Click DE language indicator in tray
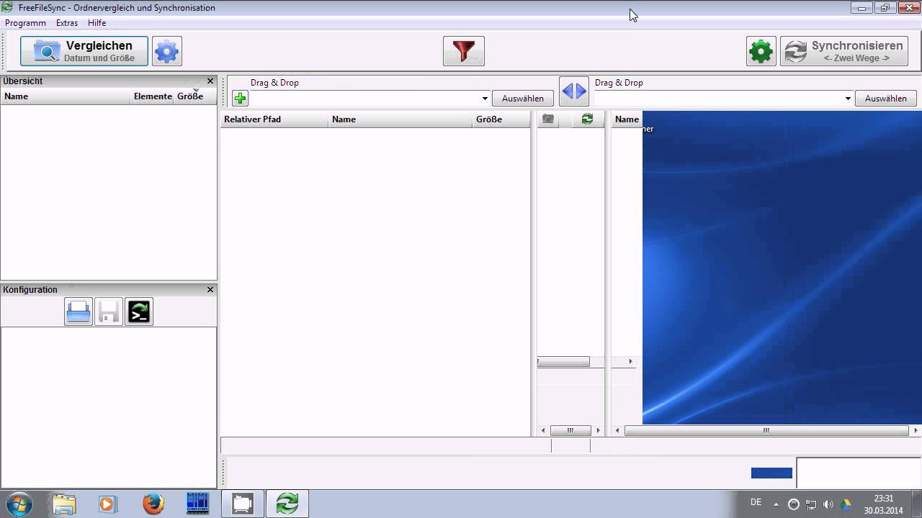 pyautogui.click(x=756, y=502)
